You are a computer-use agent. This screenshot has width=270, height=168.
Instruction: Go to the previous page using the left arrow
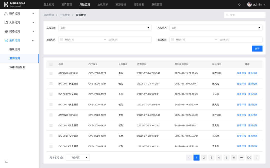coord(189,158)
